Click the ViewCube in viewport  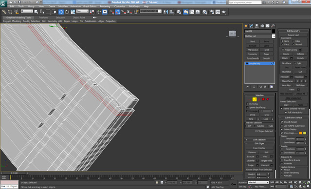coord(232,34)
